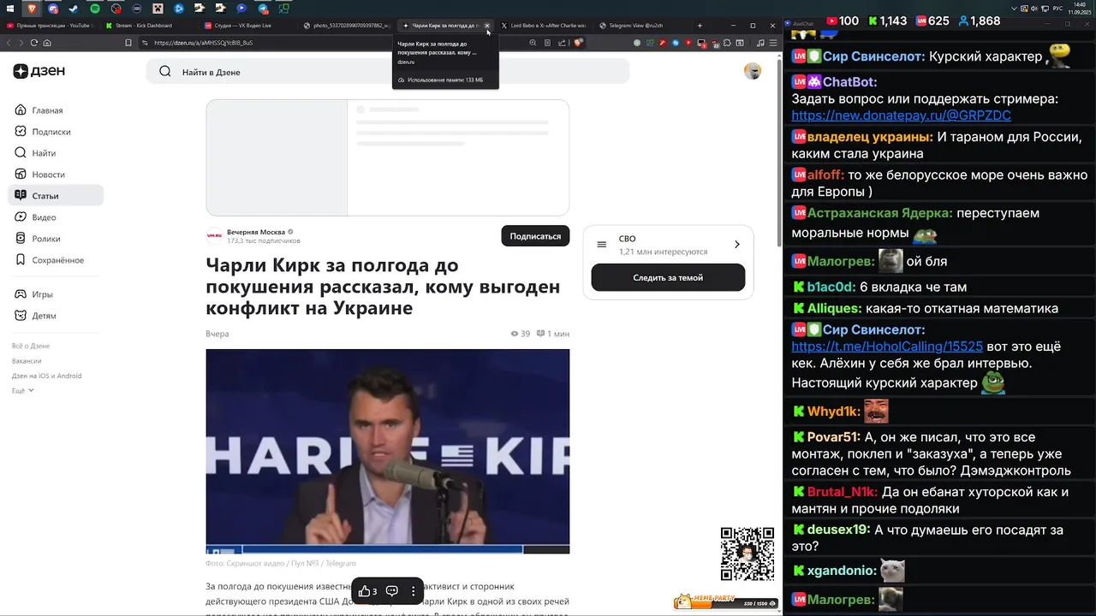
Task: Click the article headline about Чарли Кирк
Action: pyautogui.click(x=383, y=287)
